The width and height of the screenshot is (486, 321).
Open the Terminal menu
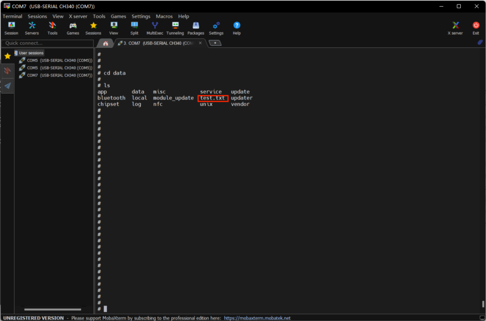pyautogui.click(x=13, y=17)
